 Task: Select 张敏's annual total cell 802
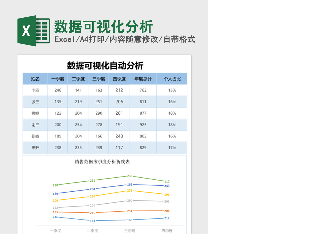[x=143, y=136]
